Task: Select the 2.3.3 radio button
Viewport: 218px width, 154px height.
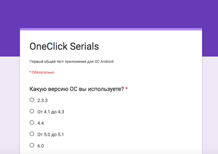Action: (x=32, y=100)
